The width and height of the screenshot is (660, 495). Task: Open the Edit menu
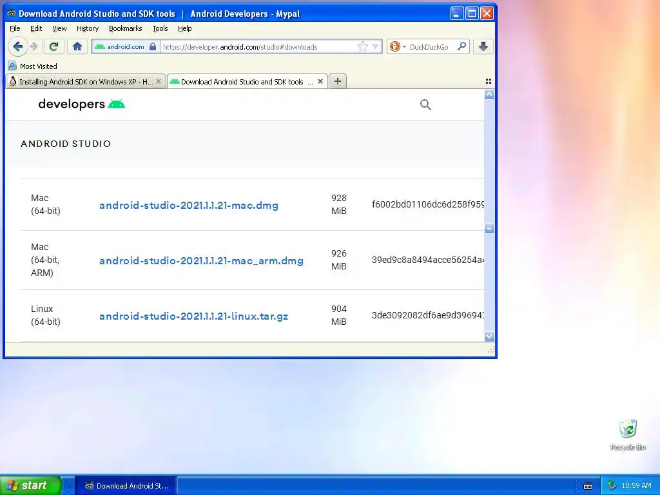click(x=36, y=28)
